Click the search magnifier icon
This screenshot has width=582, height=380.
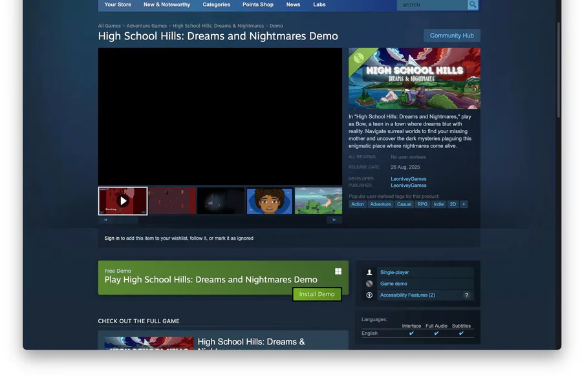click(473, 5)
